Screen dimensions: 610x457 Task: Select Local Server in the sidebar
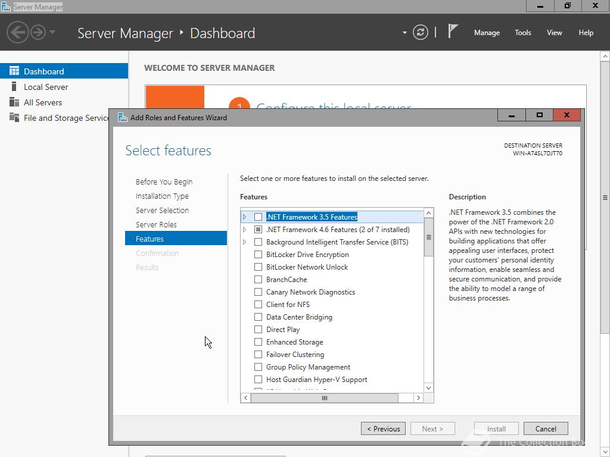click(64, 87)
